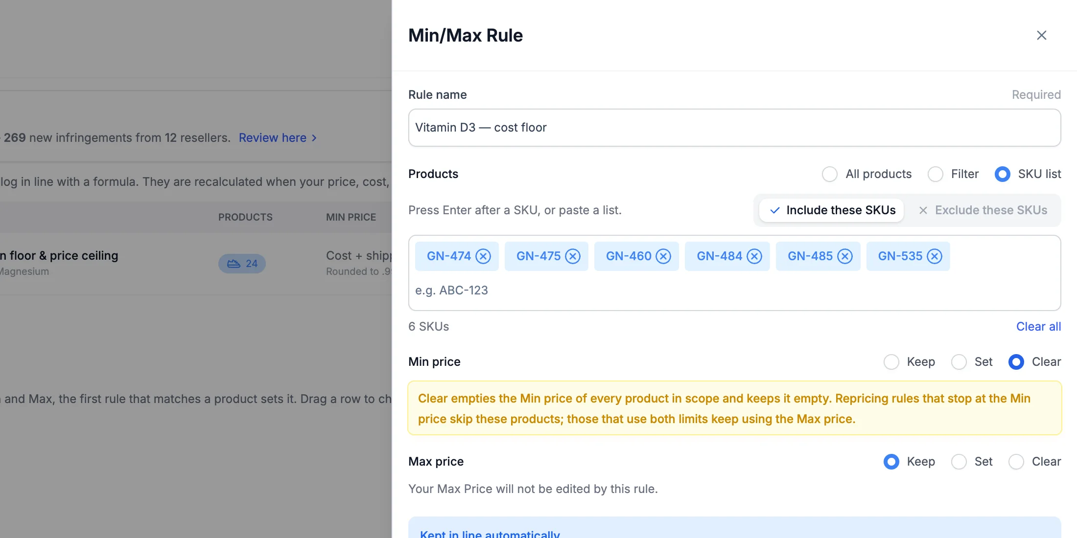Click the floor & price ceiling rule row
1077x538 pixels.
coord(196,264)
